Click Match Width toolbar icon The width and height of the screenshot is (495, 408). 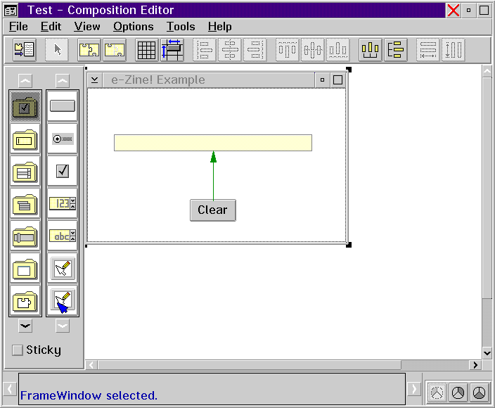pos(427,50)
